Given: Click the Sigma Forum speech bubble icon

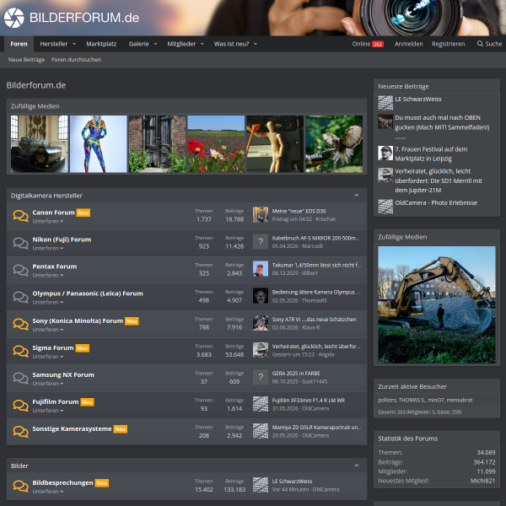Looking at the screenshot, I should pyautogui.click(x=20, y=351).
